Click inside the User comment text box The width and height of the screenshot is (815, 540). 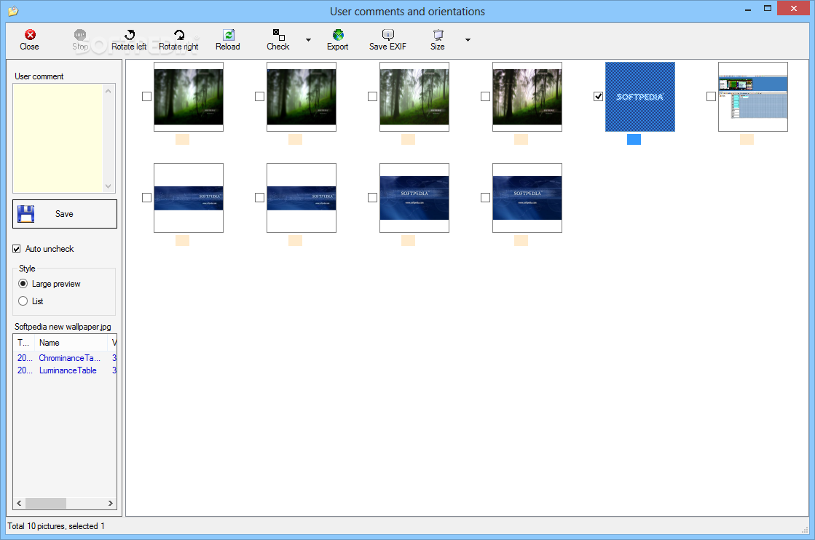click(x=58, y=138)
